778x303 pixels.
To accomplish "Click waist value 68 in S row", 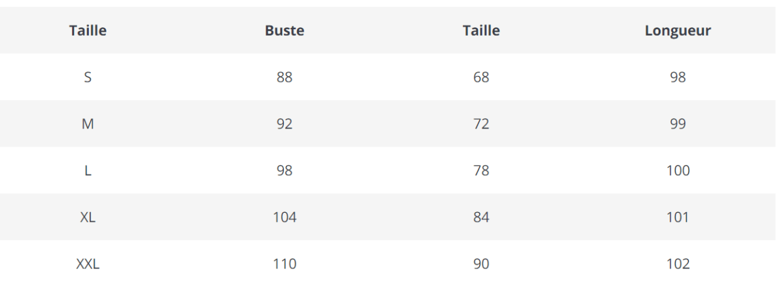I will pos(481,77).
